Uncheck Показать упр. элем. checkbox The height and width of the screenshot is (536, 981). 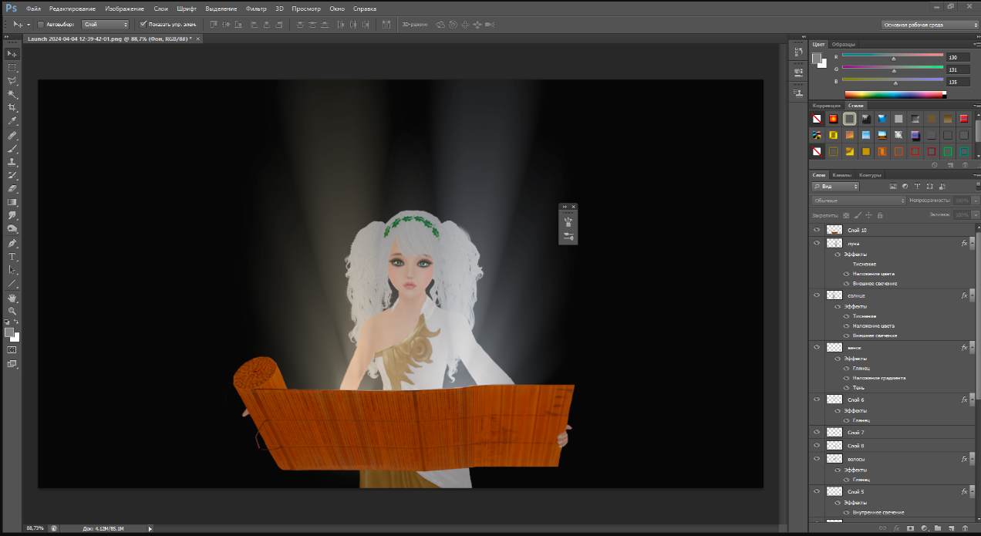(x=143, y=24)
